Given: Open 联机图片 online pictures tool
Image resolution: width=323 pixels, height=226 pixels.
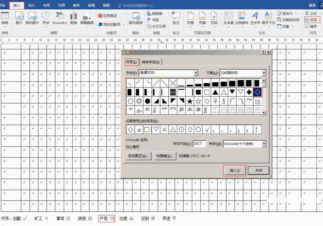Looking at the screenshot, I should 32,18.
